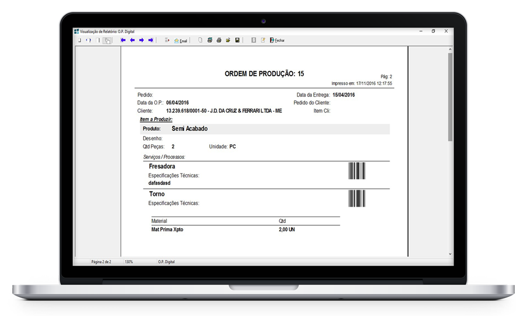Click the gray page icon before Fechar

click(254, 40)
